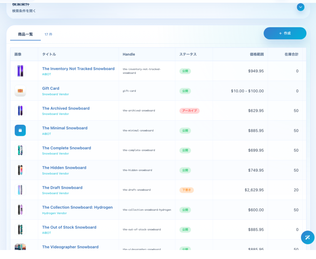The image size is (316, 259).
Task: Click the $699.95 price cell
Action: pos(256,150)
